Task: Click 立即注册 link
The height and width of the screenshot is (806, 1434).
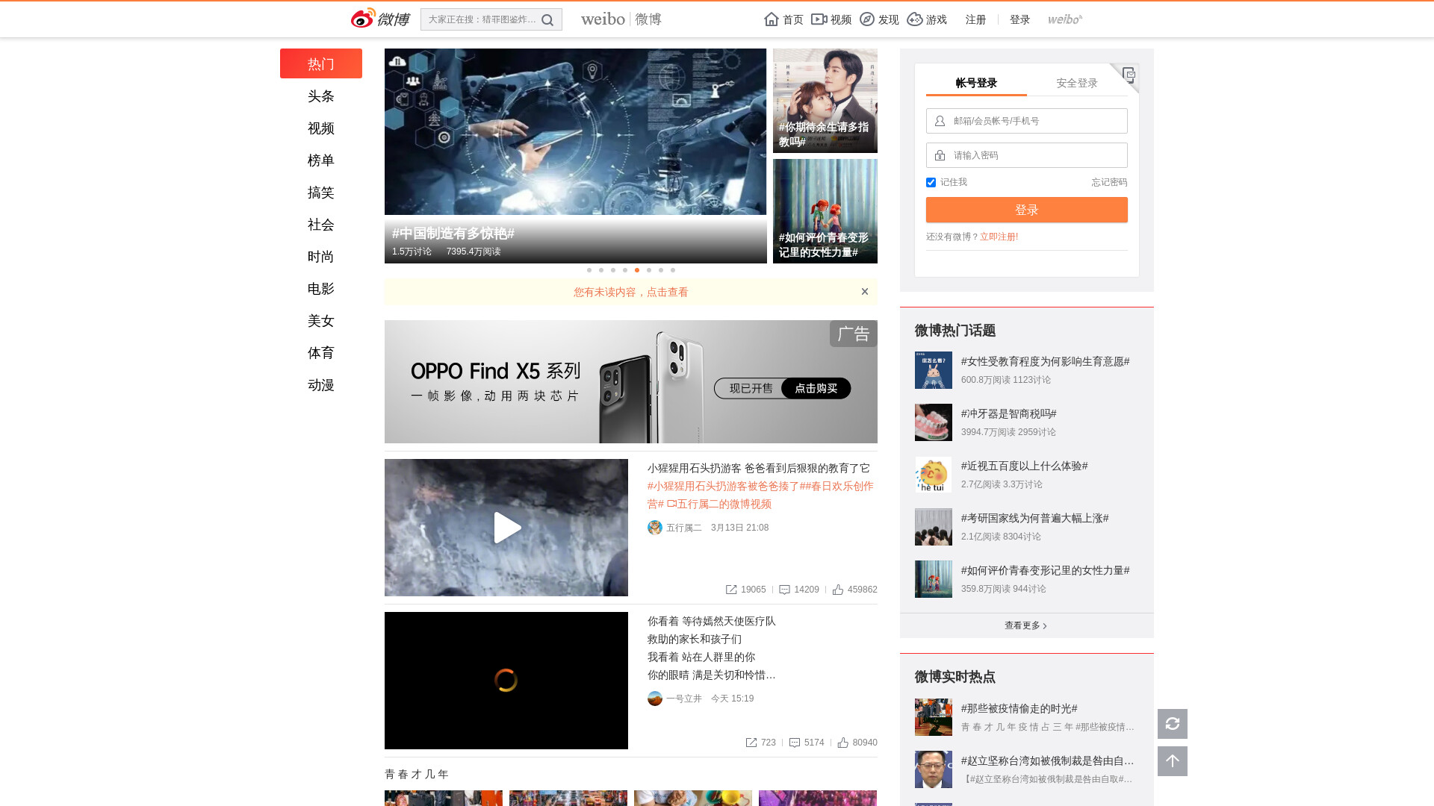Action: click(x=999, y=237)
